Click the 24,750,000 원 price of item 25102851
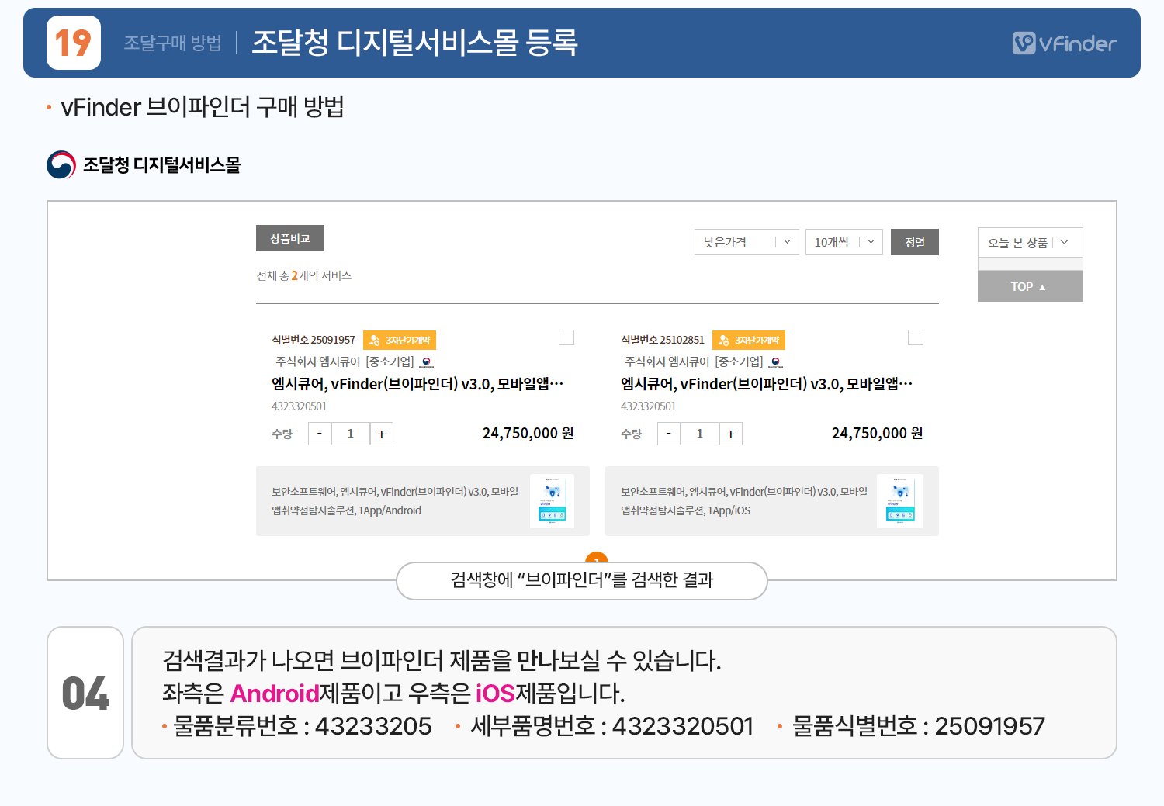Image resolution: width=1164 pixels, height=806 pixels. (x=878, y=433)
